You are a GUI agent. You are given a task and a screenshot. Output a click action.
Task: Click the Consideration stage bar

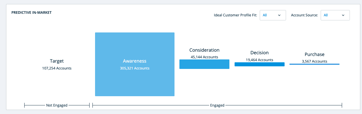point(204,64)
